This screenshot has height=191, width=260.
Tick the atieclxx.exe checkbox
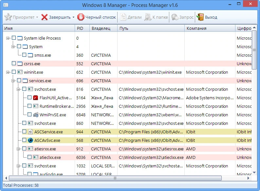pos(29,157)
